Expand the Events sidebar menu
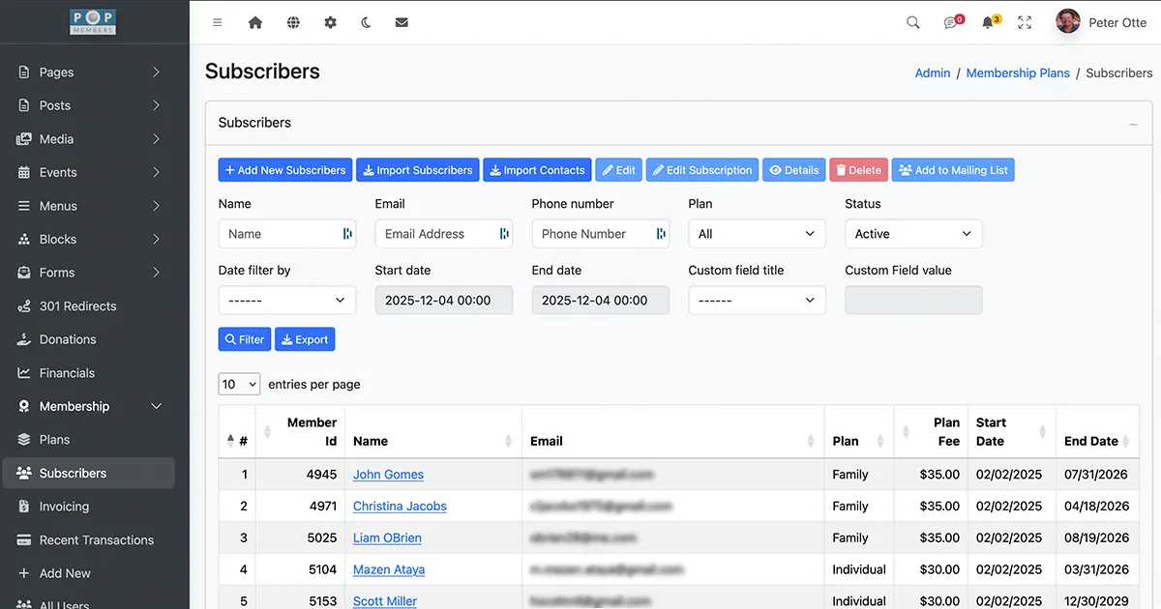 tap(87, 172)
